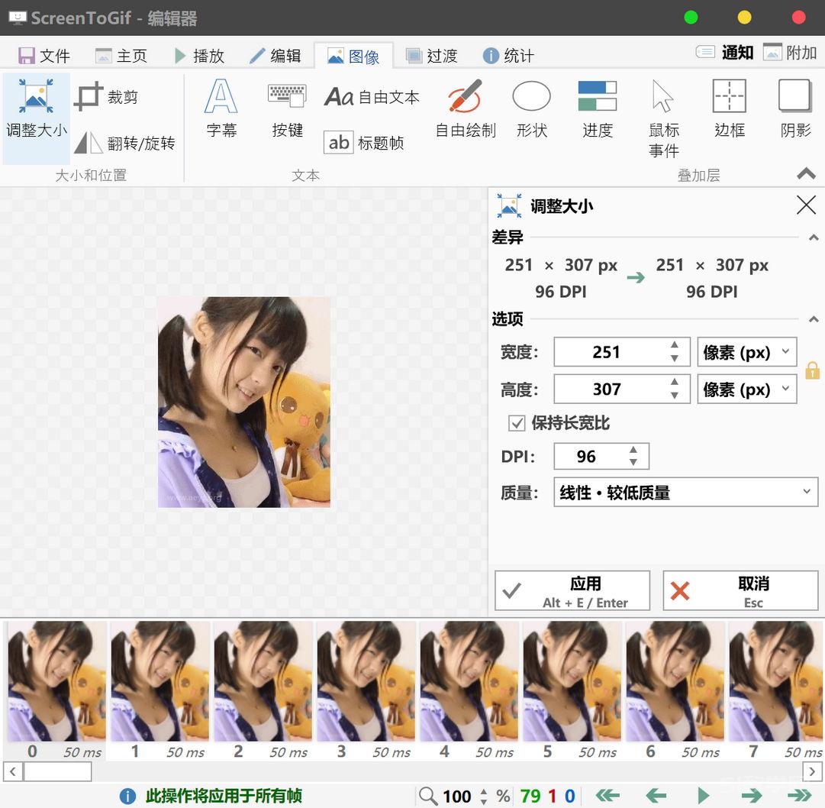Toggle the aspect ratio lock icon
The height and width of the screenshot is (808, 825).
click(812, 370)
